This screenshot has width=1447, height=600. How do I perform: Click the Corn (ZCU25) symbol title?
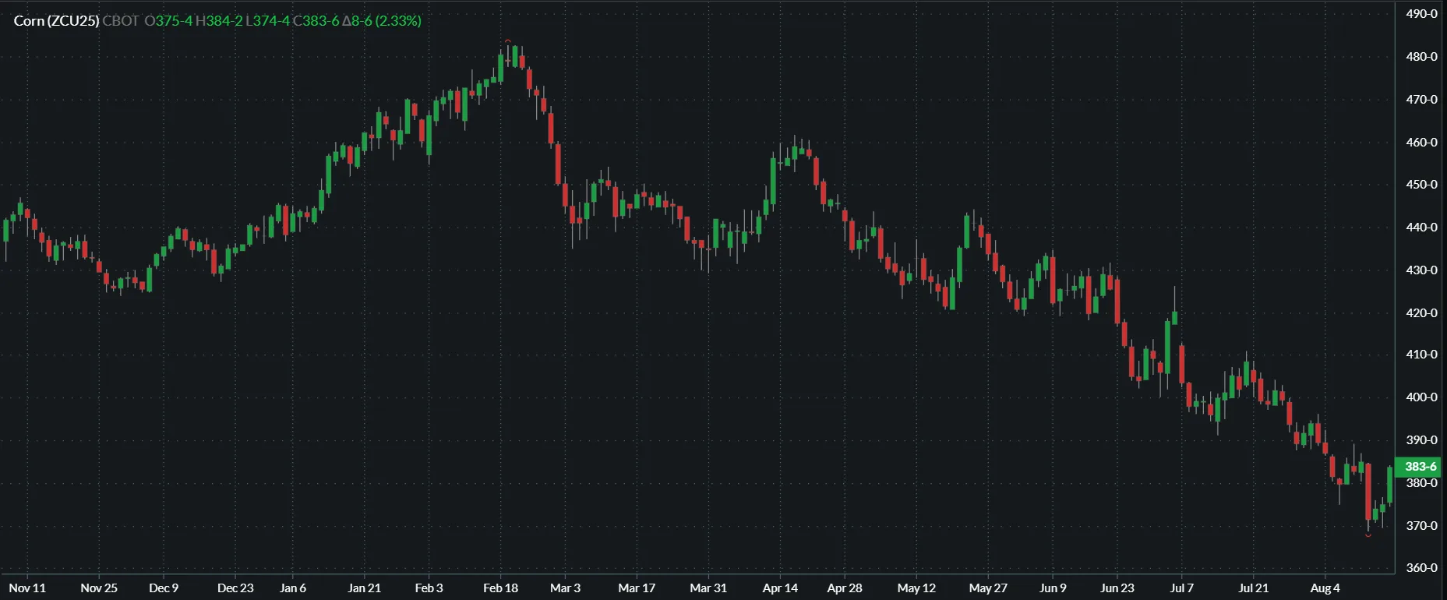(x=56, y=21)
